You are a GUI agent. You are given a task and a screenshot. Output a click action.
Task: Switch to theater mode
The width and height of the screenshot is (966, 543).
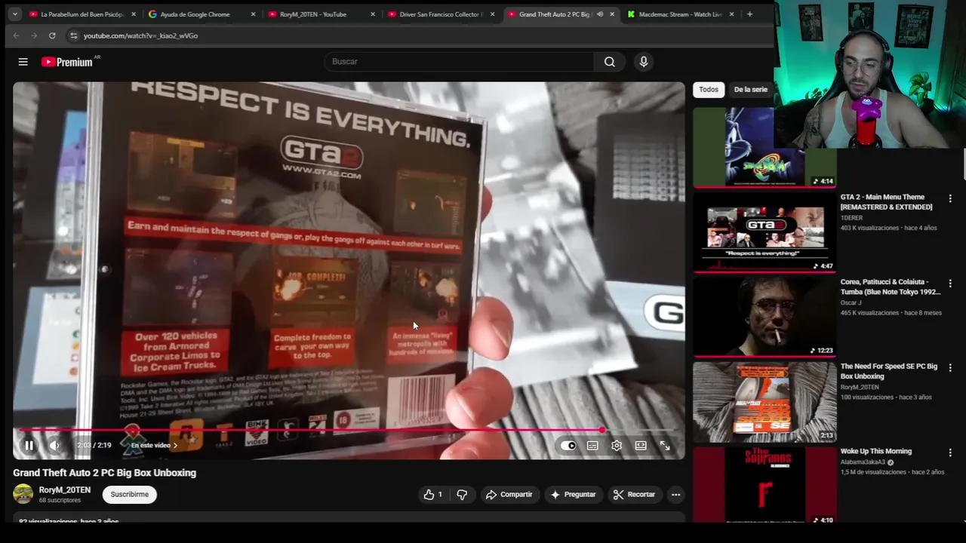(641, 446)
